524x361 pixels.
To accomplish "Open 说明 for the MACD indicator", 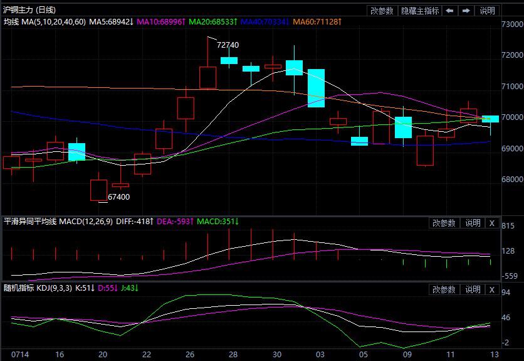I will coord(473,223).
